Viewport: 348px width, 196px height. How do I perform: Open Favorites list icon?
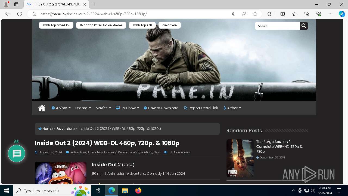[295, 14]
